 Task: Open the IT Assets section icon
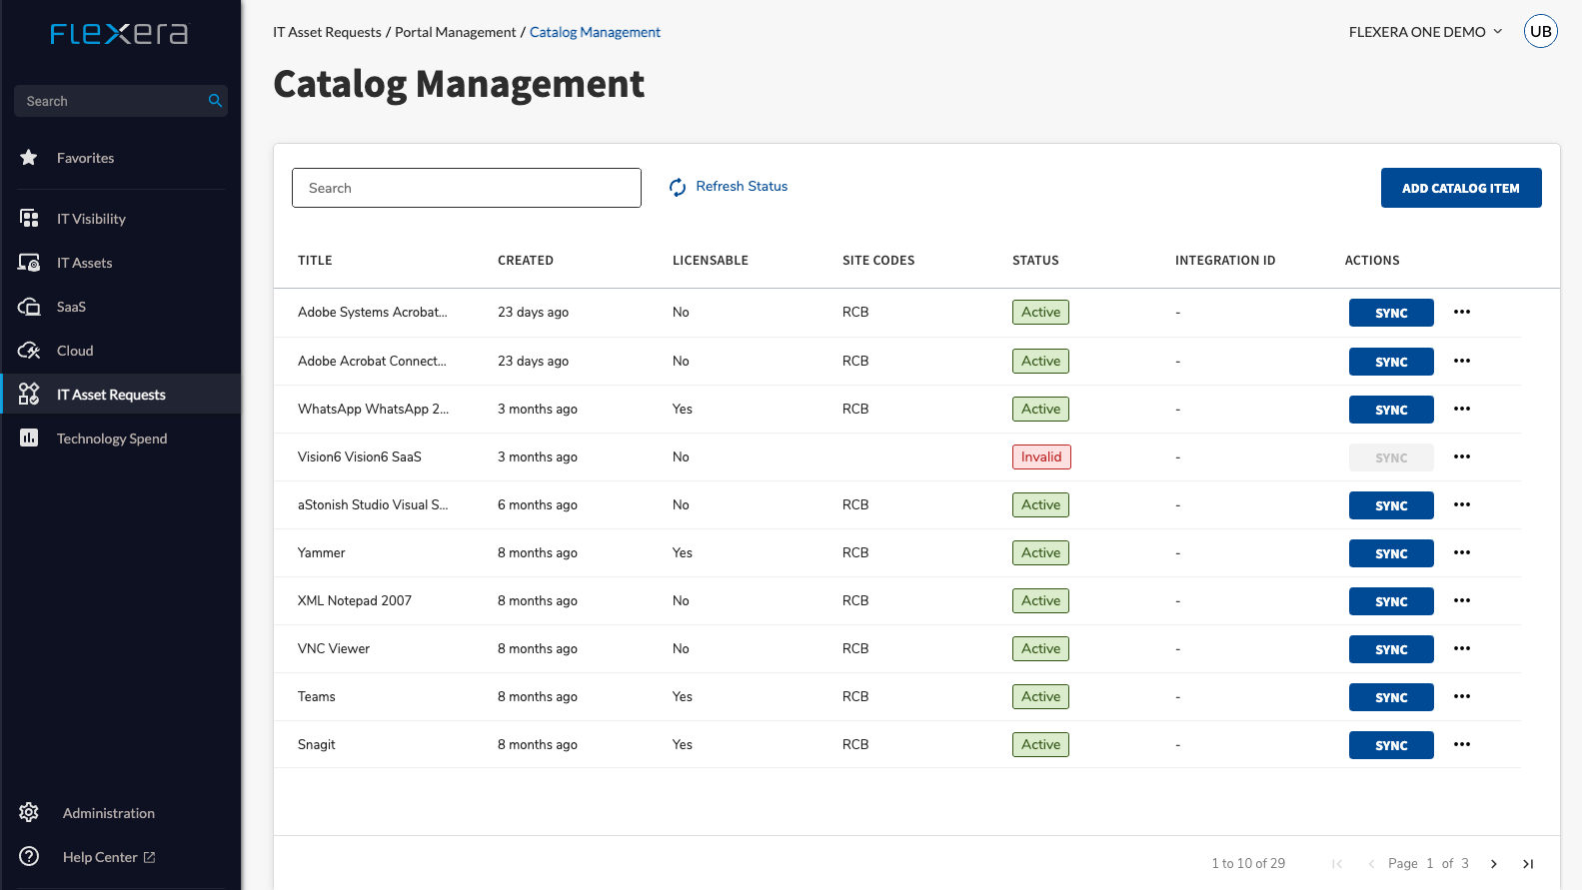click(29, 263)
